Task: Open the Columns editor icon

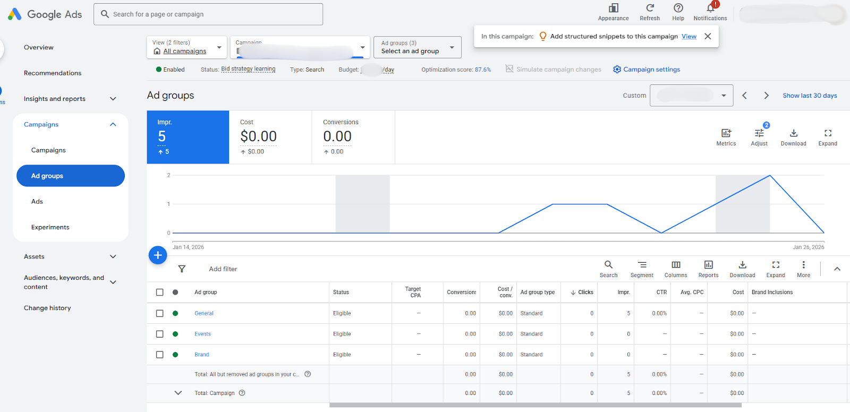Action: coord(675,265)
